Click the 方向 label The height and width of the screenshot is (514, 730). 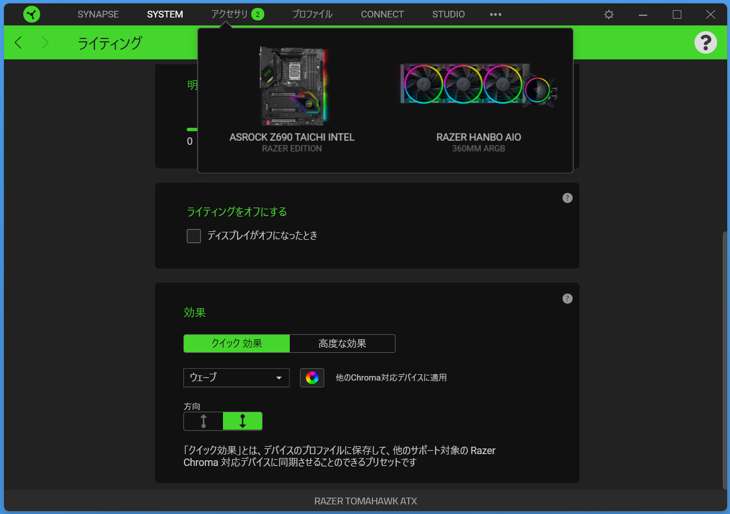(x=192, y=406)
